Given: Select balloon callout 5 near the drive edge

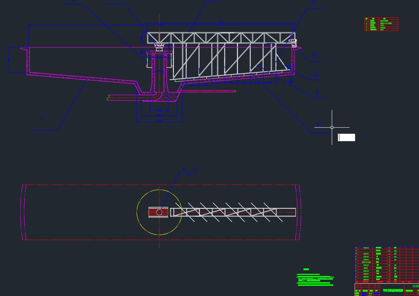Looking at the screenshot, I should (x=315, y=55).
